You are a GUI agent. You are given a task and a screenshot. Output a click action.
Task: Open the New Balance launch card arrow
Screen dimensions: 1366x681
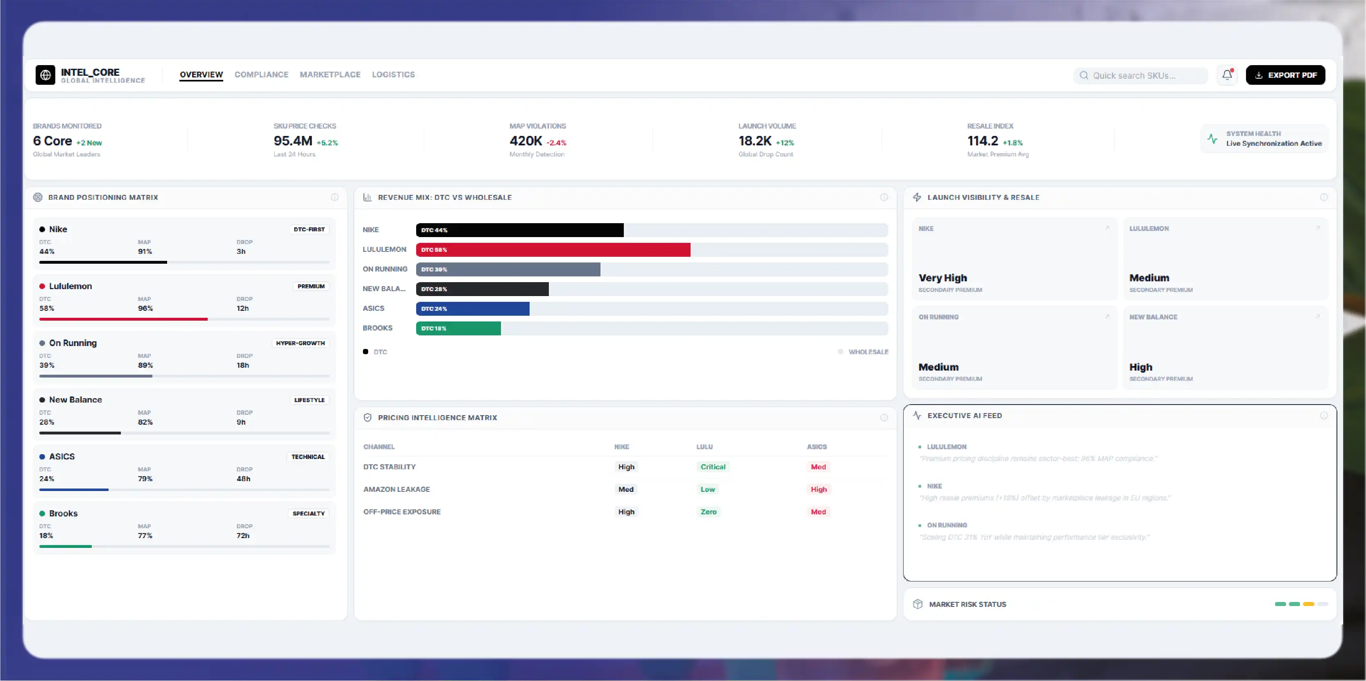point(1318,317)
